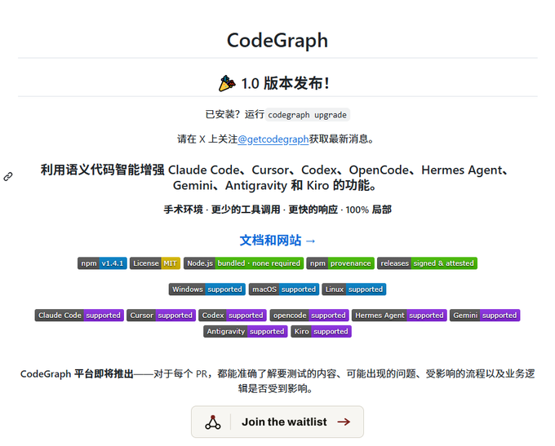
Task: Click the License MIT badge
Action: point(155,263)
